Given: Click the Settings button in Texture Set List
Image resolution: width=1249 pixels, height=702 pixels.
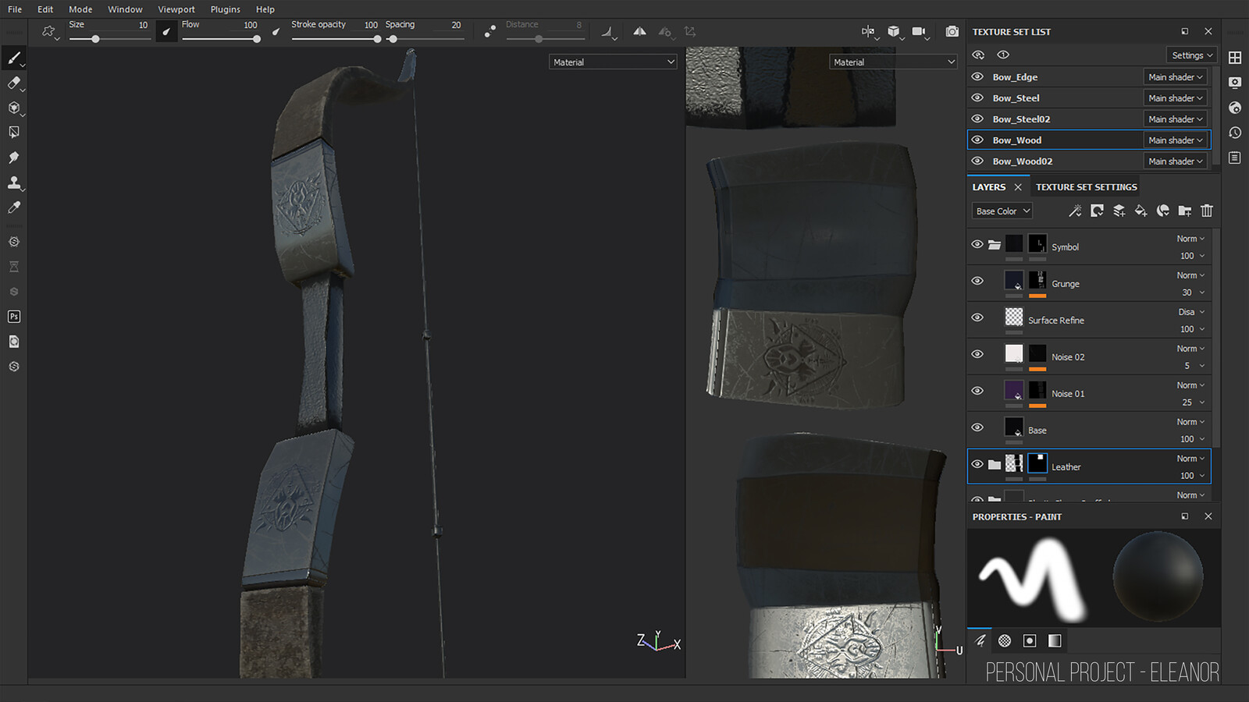Looking at the screenshot, I should 1192,55.
